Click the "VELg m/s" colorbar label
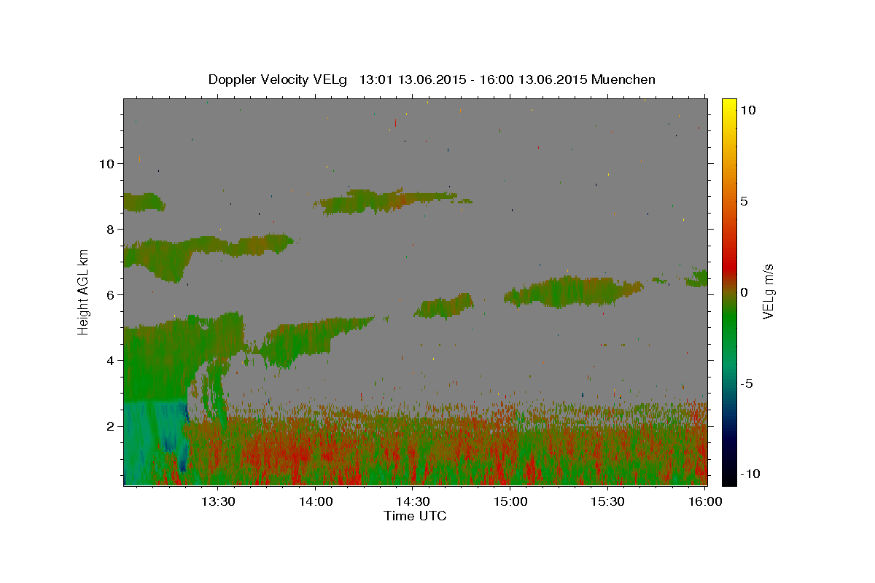875x583 pixels. coord(768,291)
